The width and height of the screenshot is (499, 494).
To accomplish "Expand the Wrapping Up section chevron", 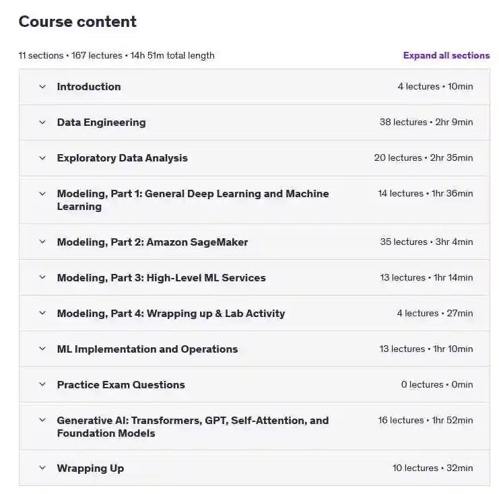I will [x=42, y=468].
